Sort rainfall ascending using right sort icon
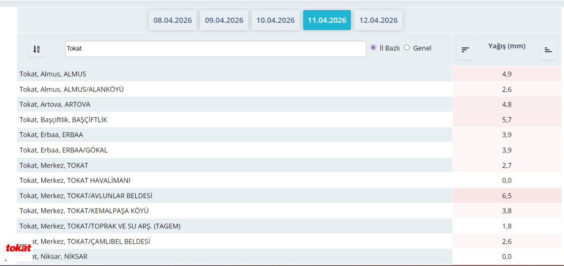 548,50
